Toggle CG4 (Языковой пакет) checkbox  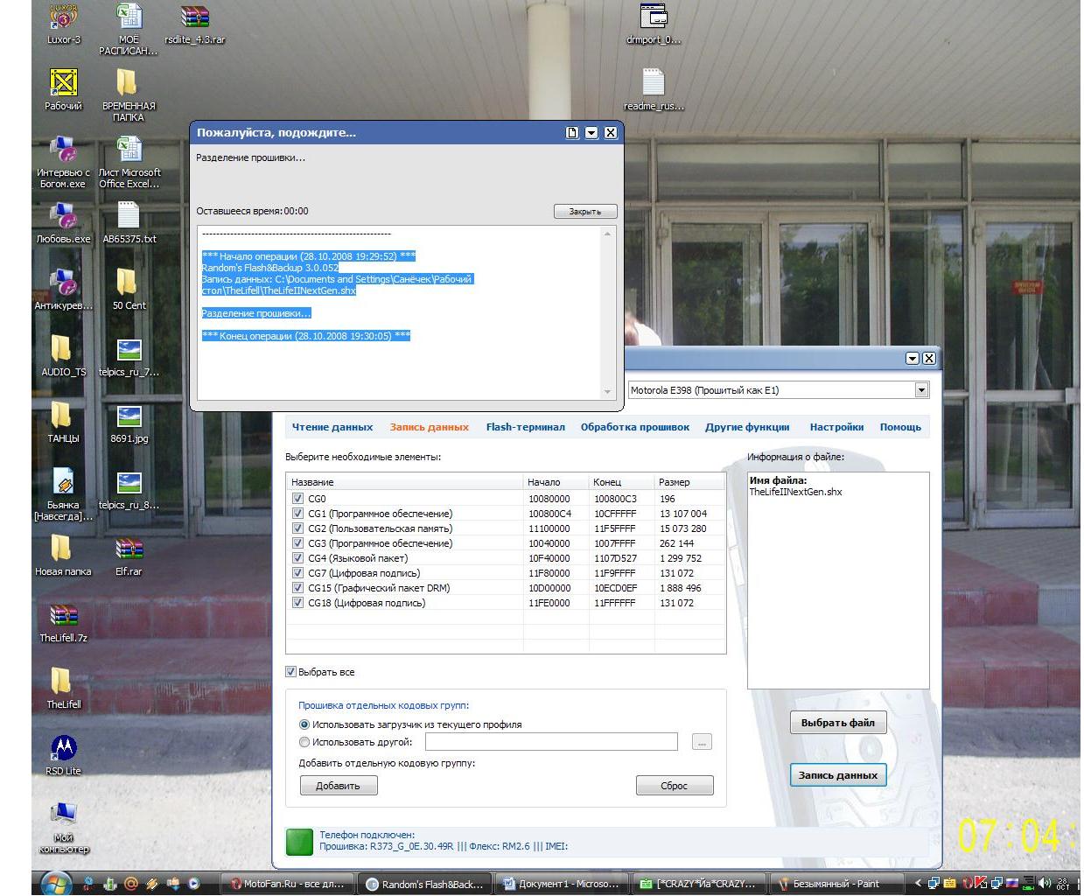pos(298,558)
